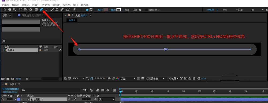Toggle motion blur enable in timeline
Screen dimensions: 268x103
108,90
